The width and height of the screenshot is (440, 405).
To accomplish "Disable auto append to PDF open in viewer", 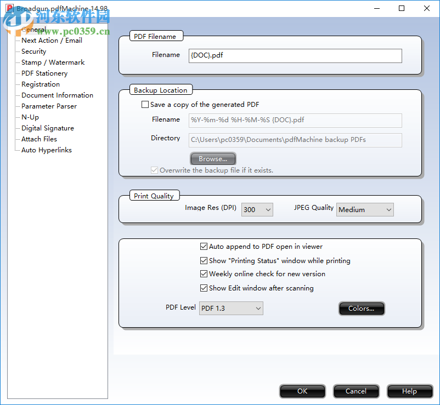I will click(204, 246).
